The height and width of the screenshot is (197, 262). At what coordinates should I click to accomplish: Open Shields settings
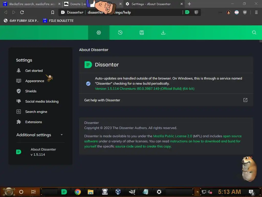[x=31, y=91]
